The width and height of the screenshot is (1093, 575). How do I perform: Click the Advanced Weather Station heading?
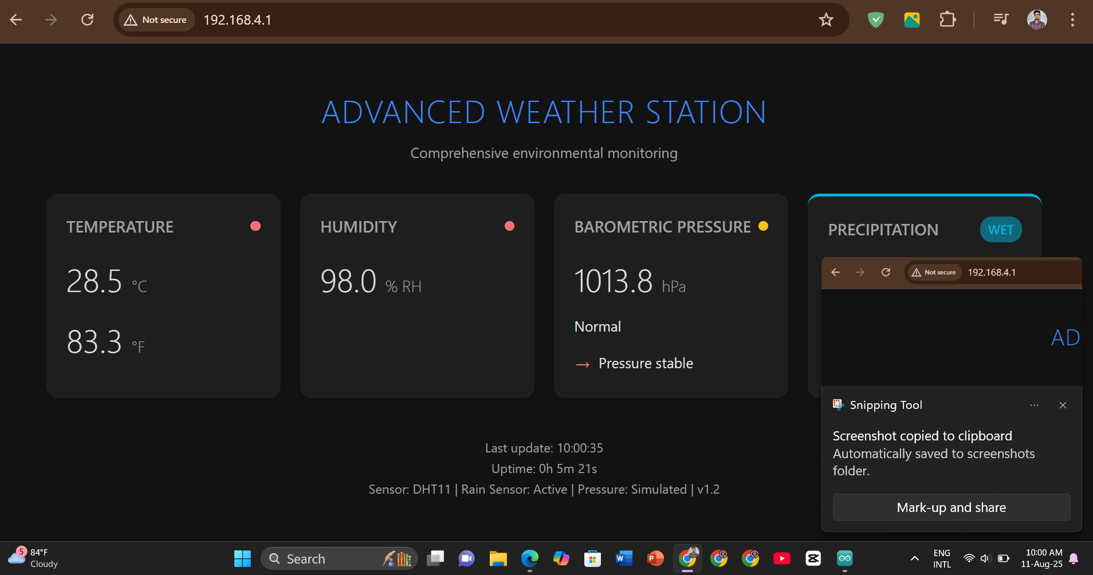544,112
